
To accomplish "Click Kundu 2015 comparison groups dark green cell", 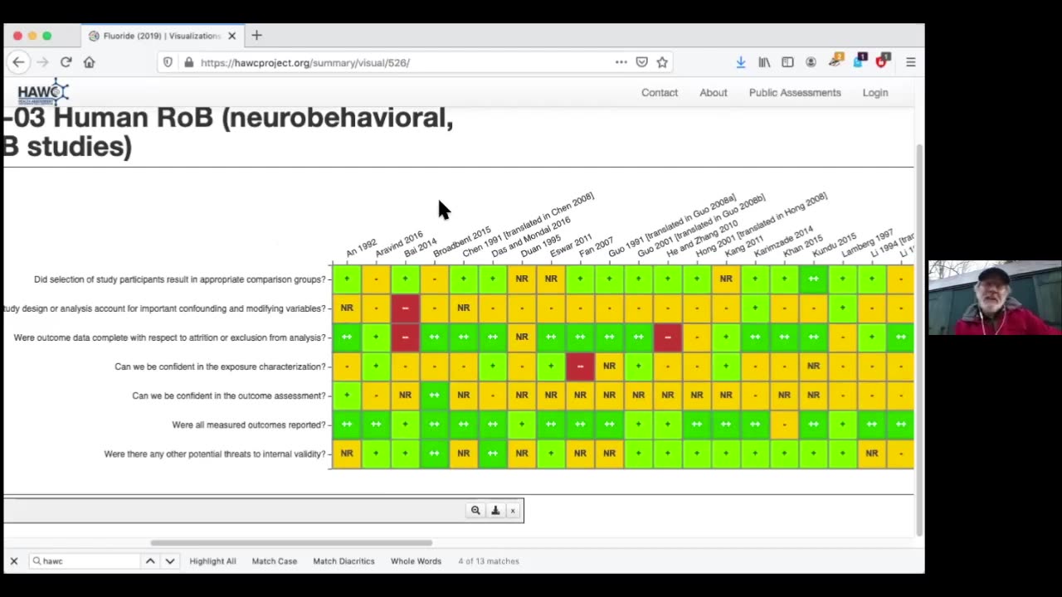I will tap(813, 279).
